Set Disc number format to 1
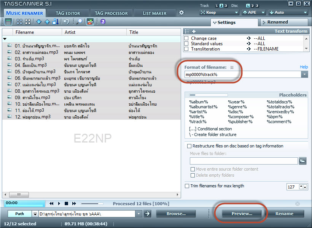This screenshot has height=228, width=312. [x=248, y=6]
